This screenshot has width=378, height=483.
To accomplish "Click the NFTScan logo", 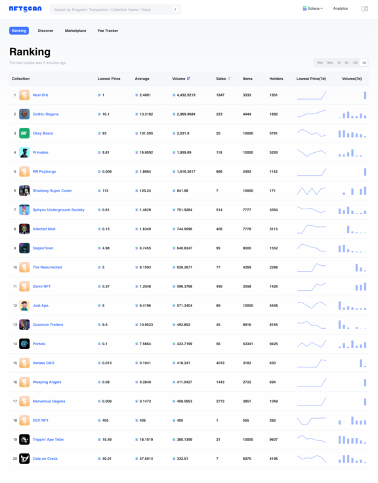I will click(x=25, y=9).
